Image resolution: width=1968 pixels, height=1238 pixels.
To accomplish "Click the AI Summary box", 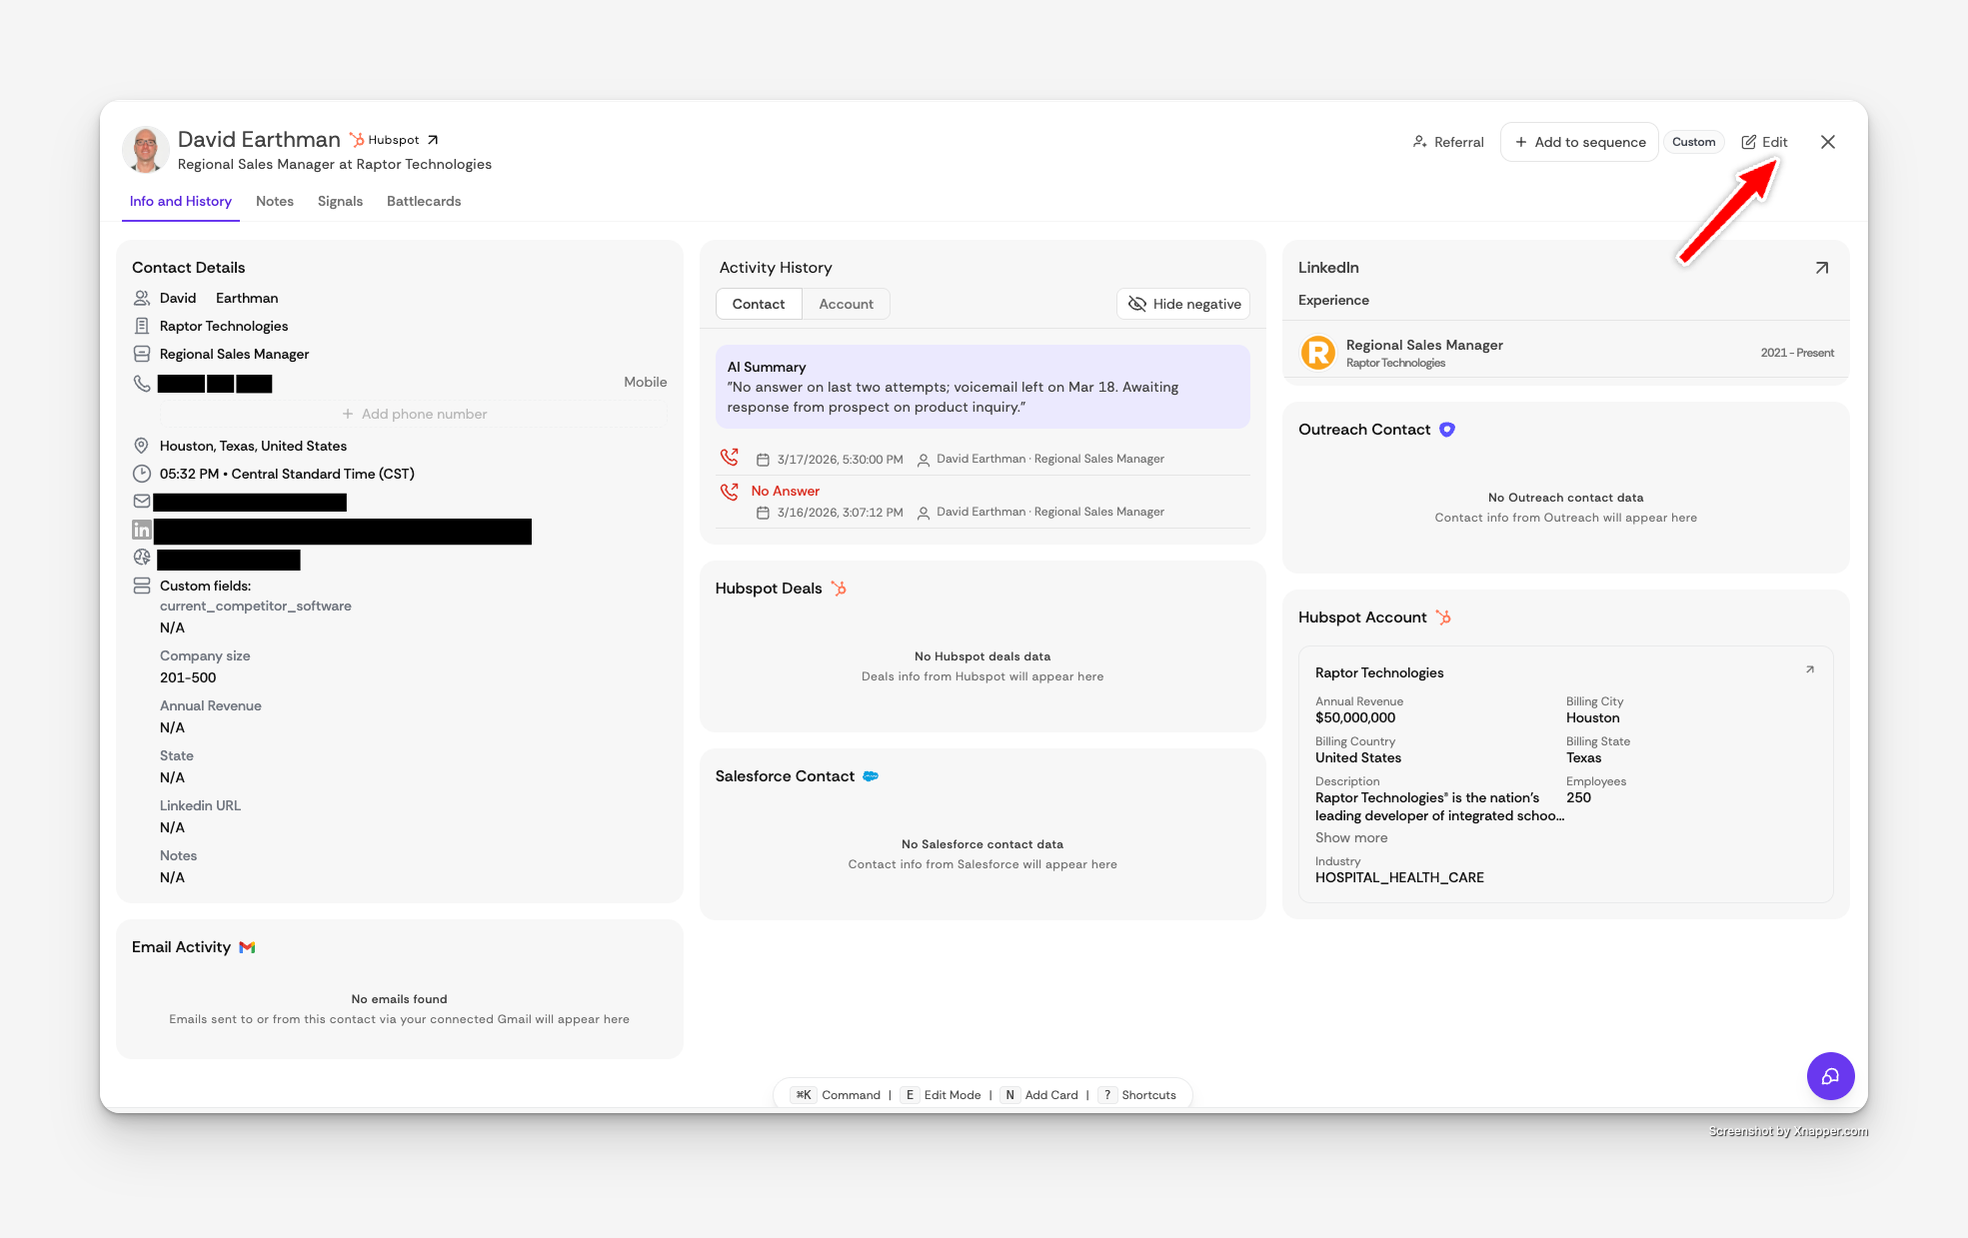I will coord(983,387).
